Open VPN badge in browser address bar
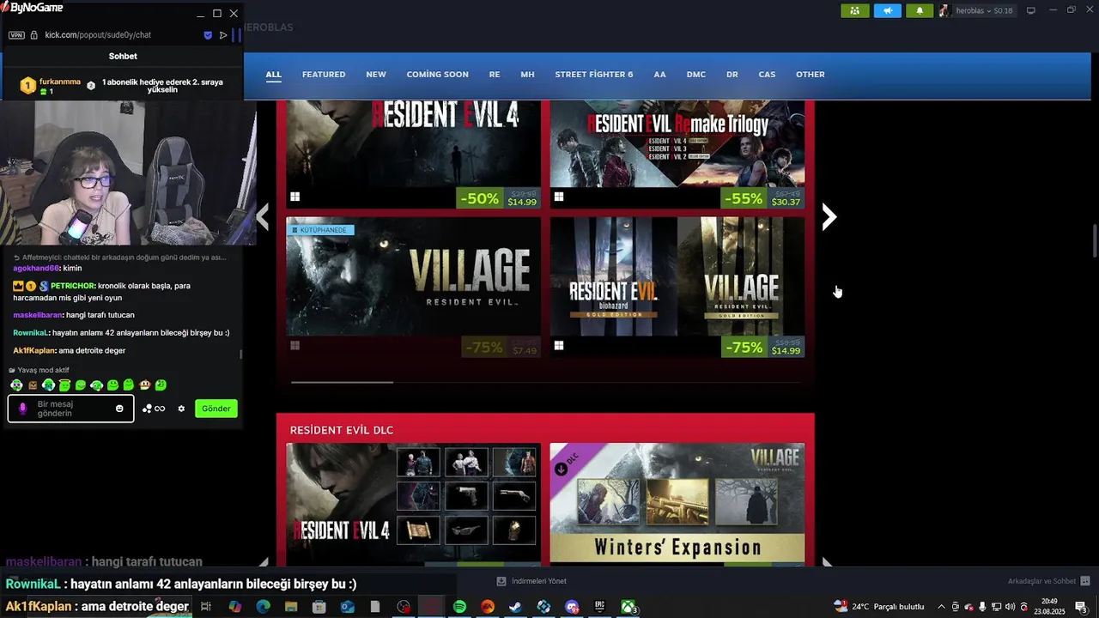This screenshot has height=618, width=1099. click(16, 35)
